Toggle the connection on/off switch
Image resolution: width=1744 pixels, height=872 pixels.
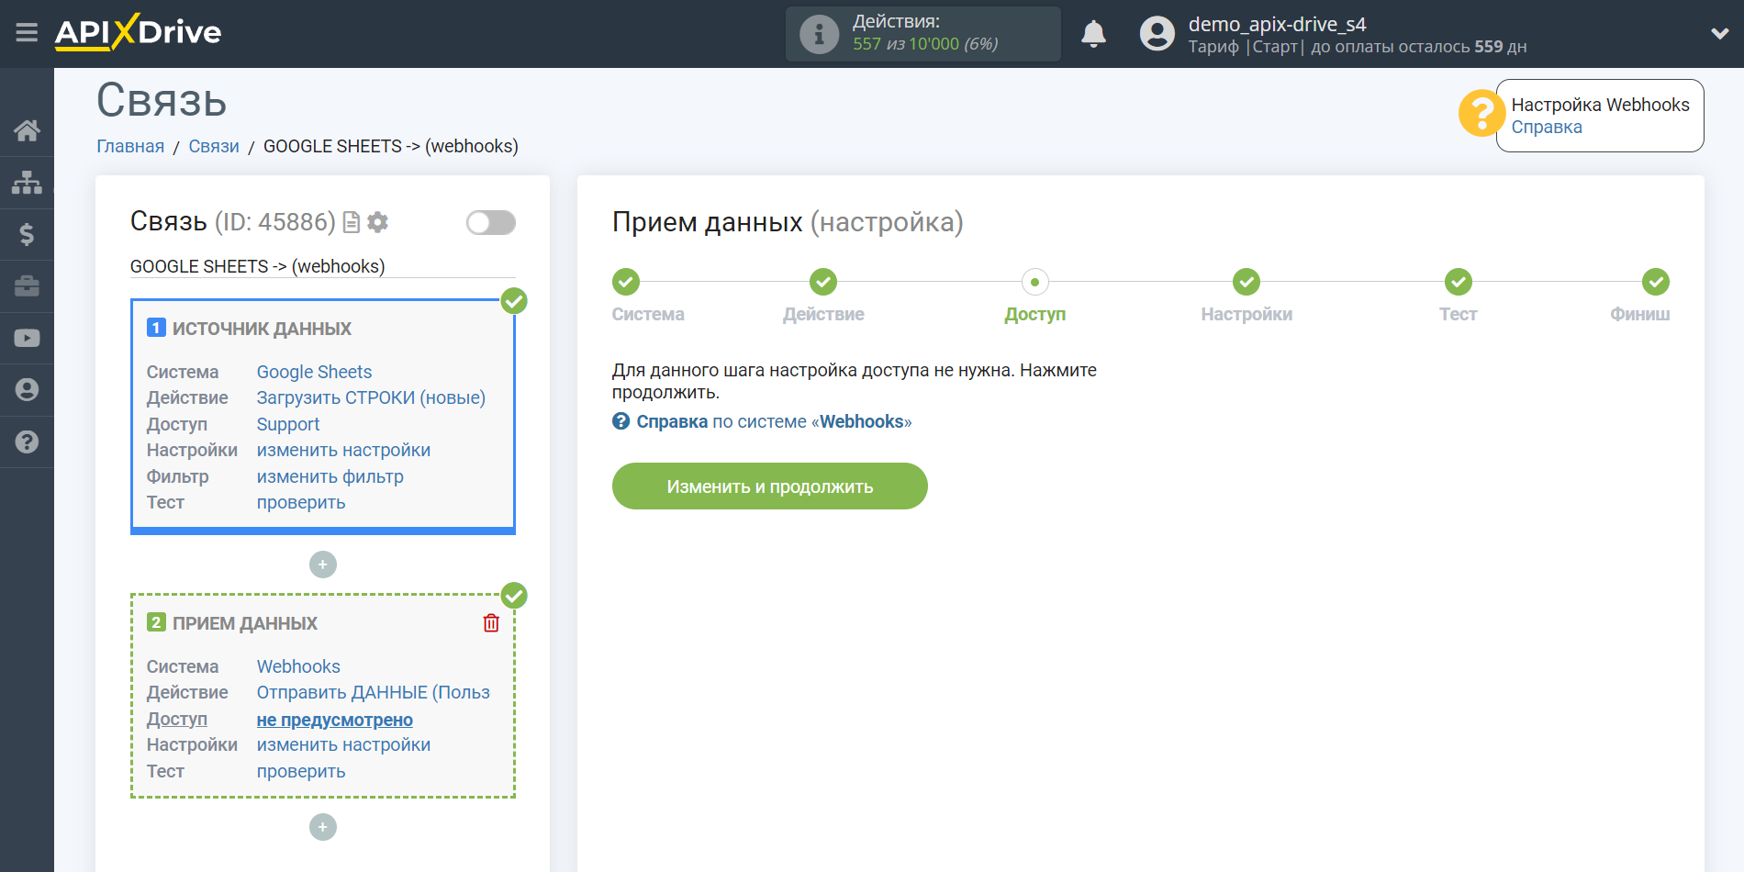point(491,223)
